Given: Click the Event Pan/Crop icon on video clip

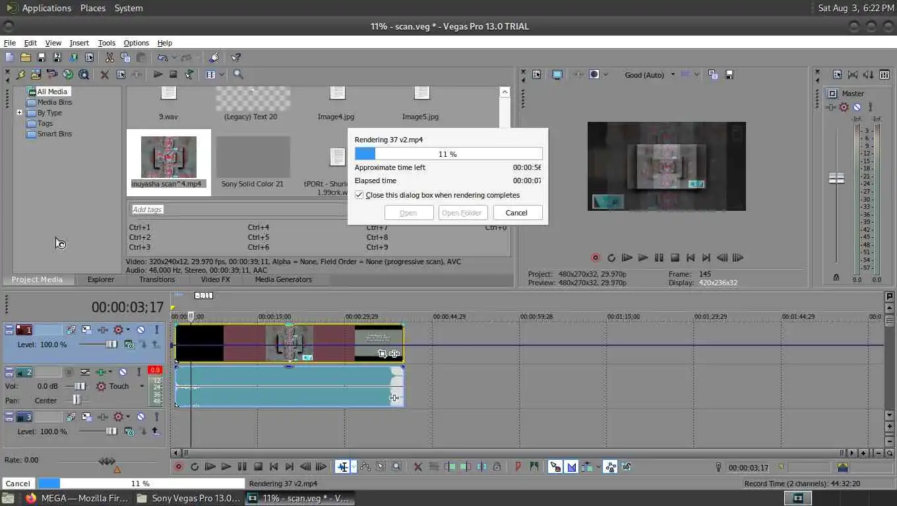Looking at the screenshot, I should [382, 354].
